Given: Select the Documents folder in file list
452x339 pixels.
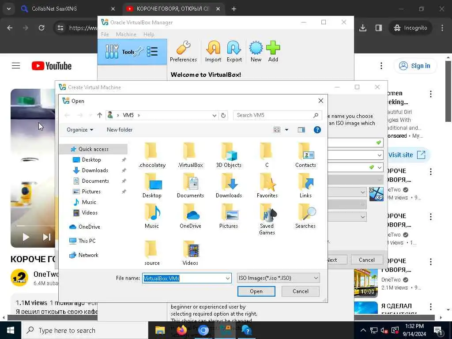Looking at the screenshot, I should [190, 185].
